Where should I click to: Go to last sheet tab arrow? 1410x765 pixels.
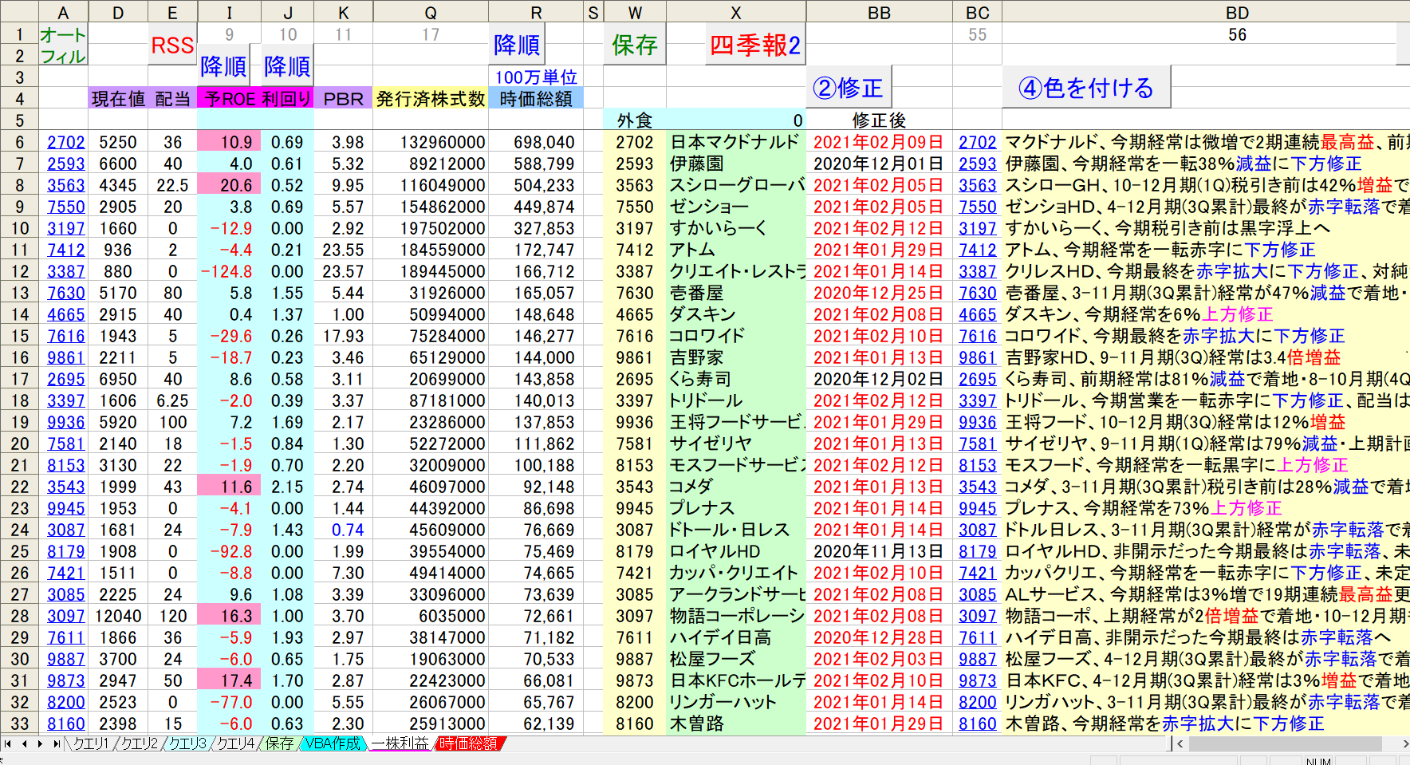click(56, 743)
